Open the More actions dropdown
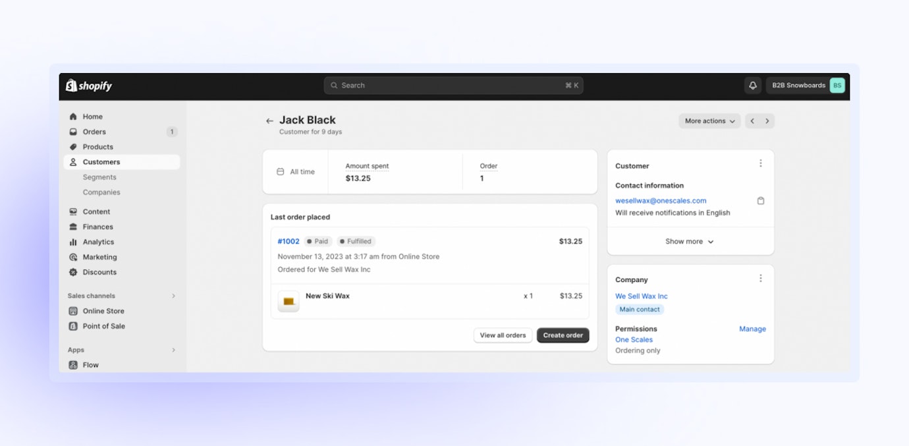Viewport: 909px width, 446px height. tap(709, 121)
